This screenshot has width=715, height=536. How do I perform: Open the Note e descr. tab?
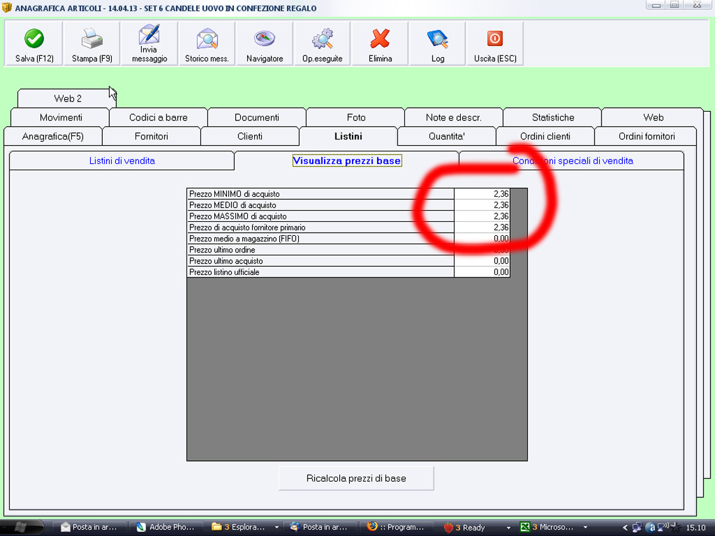tap(454, 117)
